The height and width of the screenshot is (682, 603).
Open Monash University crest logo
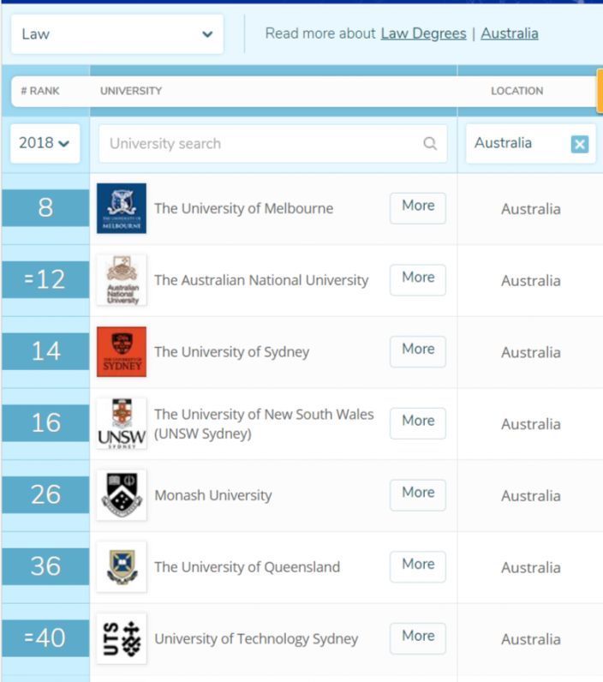pos(122,495)
